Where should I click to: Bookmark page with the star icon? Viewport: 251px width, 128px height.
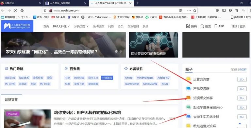pos(195,10)
